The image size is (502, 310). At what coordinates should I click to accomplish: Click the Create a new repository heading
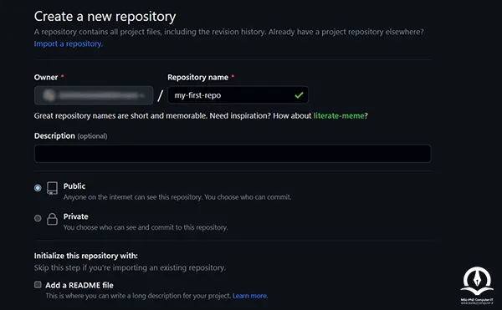(x=105, y=17)
